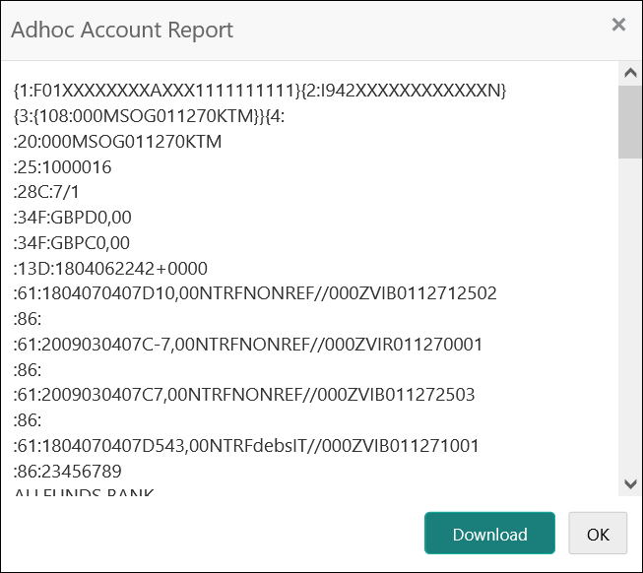
Task: Click the transaction ending 000ZVIB011272503
Action: coord(244,395)
